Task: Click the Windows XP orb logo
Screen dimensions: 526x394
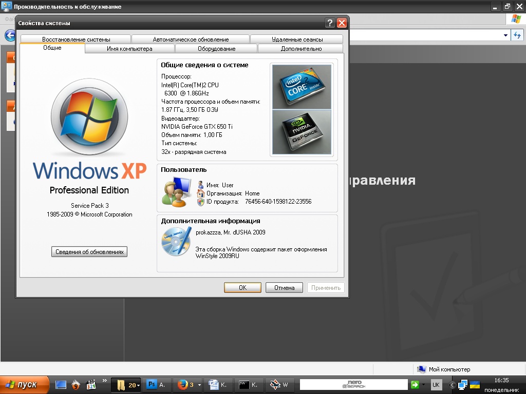Action: (x=89, y=117)
